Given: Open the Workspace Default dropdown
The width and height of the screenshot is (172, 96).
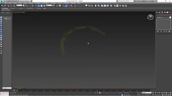Looking at the screenshot, I should (25, 1).
